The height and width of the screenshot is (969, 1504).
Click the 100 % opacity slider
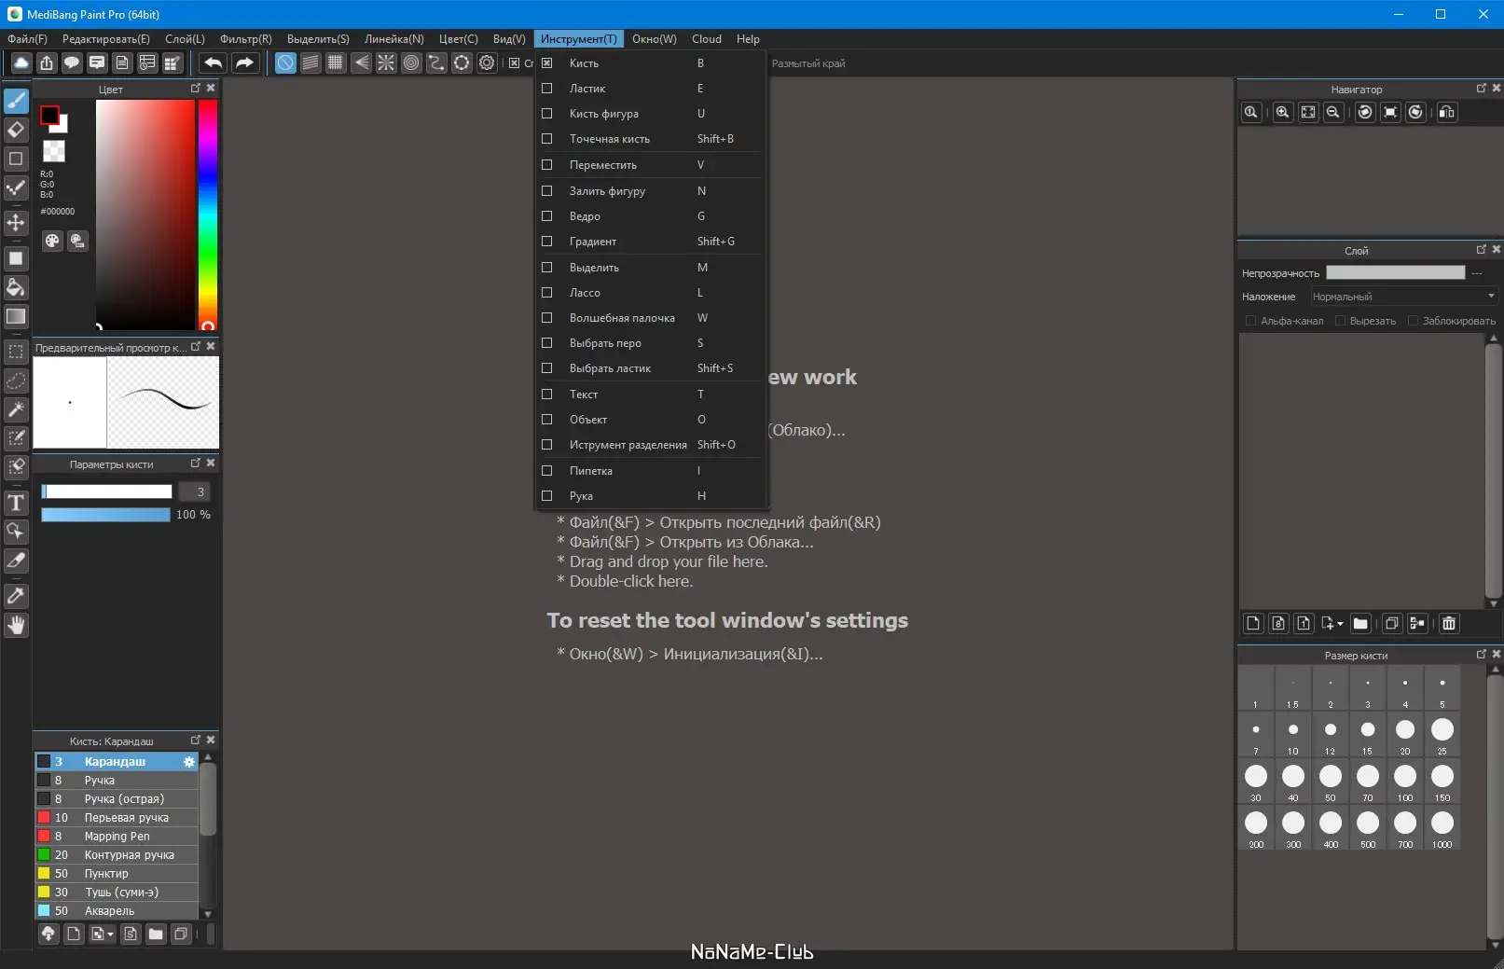pos(105,515)
